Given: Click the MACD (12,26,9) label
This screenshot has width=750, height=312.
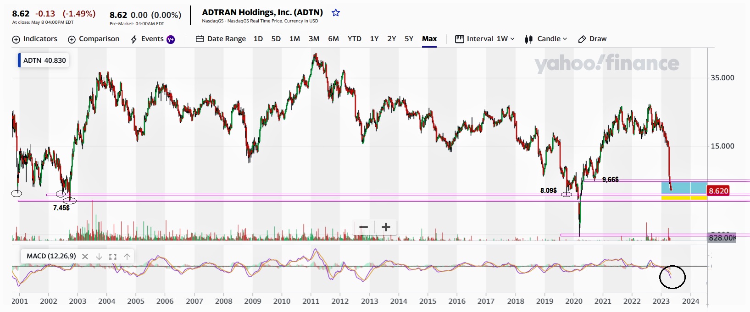Looking at the screenshot, I should click(x=51, y=256).
